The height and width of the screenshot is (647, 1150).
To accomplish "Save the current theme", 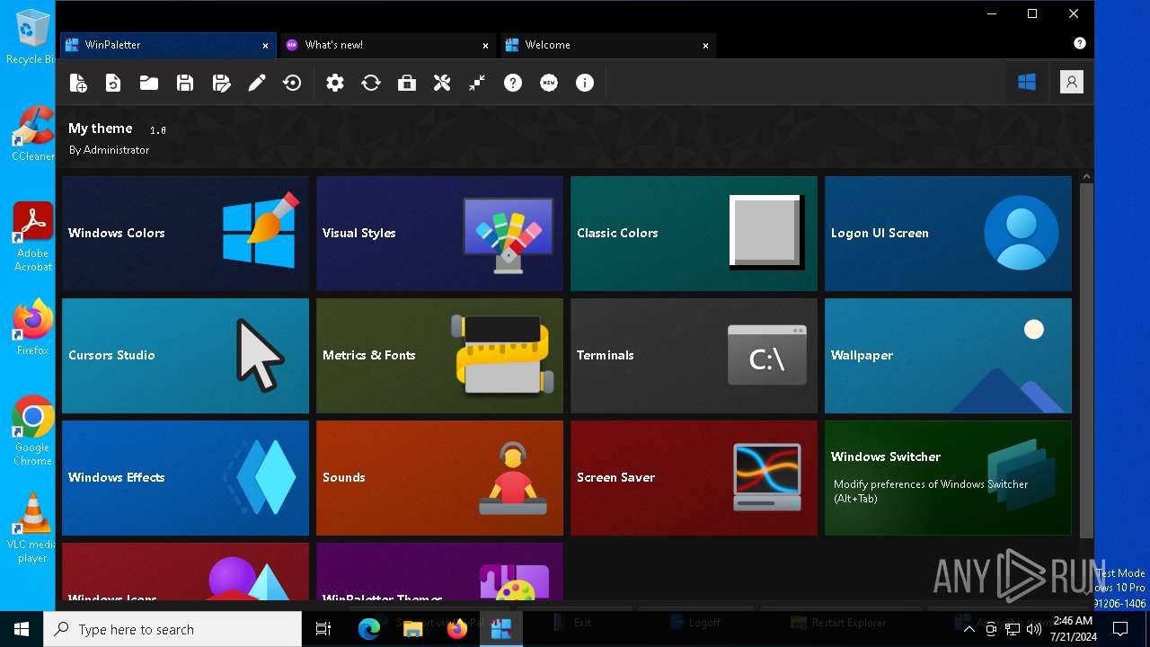I will pos(185,83).
